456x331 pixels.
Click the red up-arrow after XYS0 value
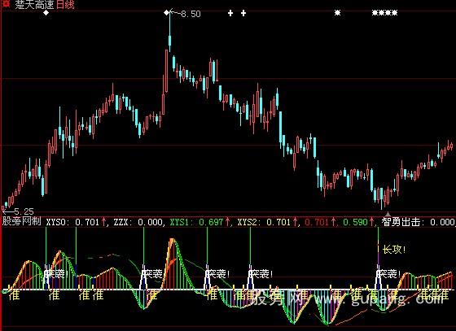(x=104, y=222)
